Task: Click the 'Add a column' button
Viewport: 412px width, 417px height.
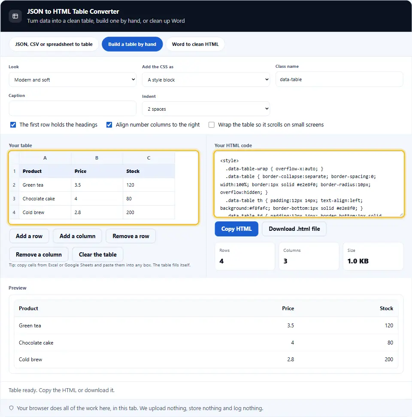Action: pyautogui.click(x=77, y=236)
